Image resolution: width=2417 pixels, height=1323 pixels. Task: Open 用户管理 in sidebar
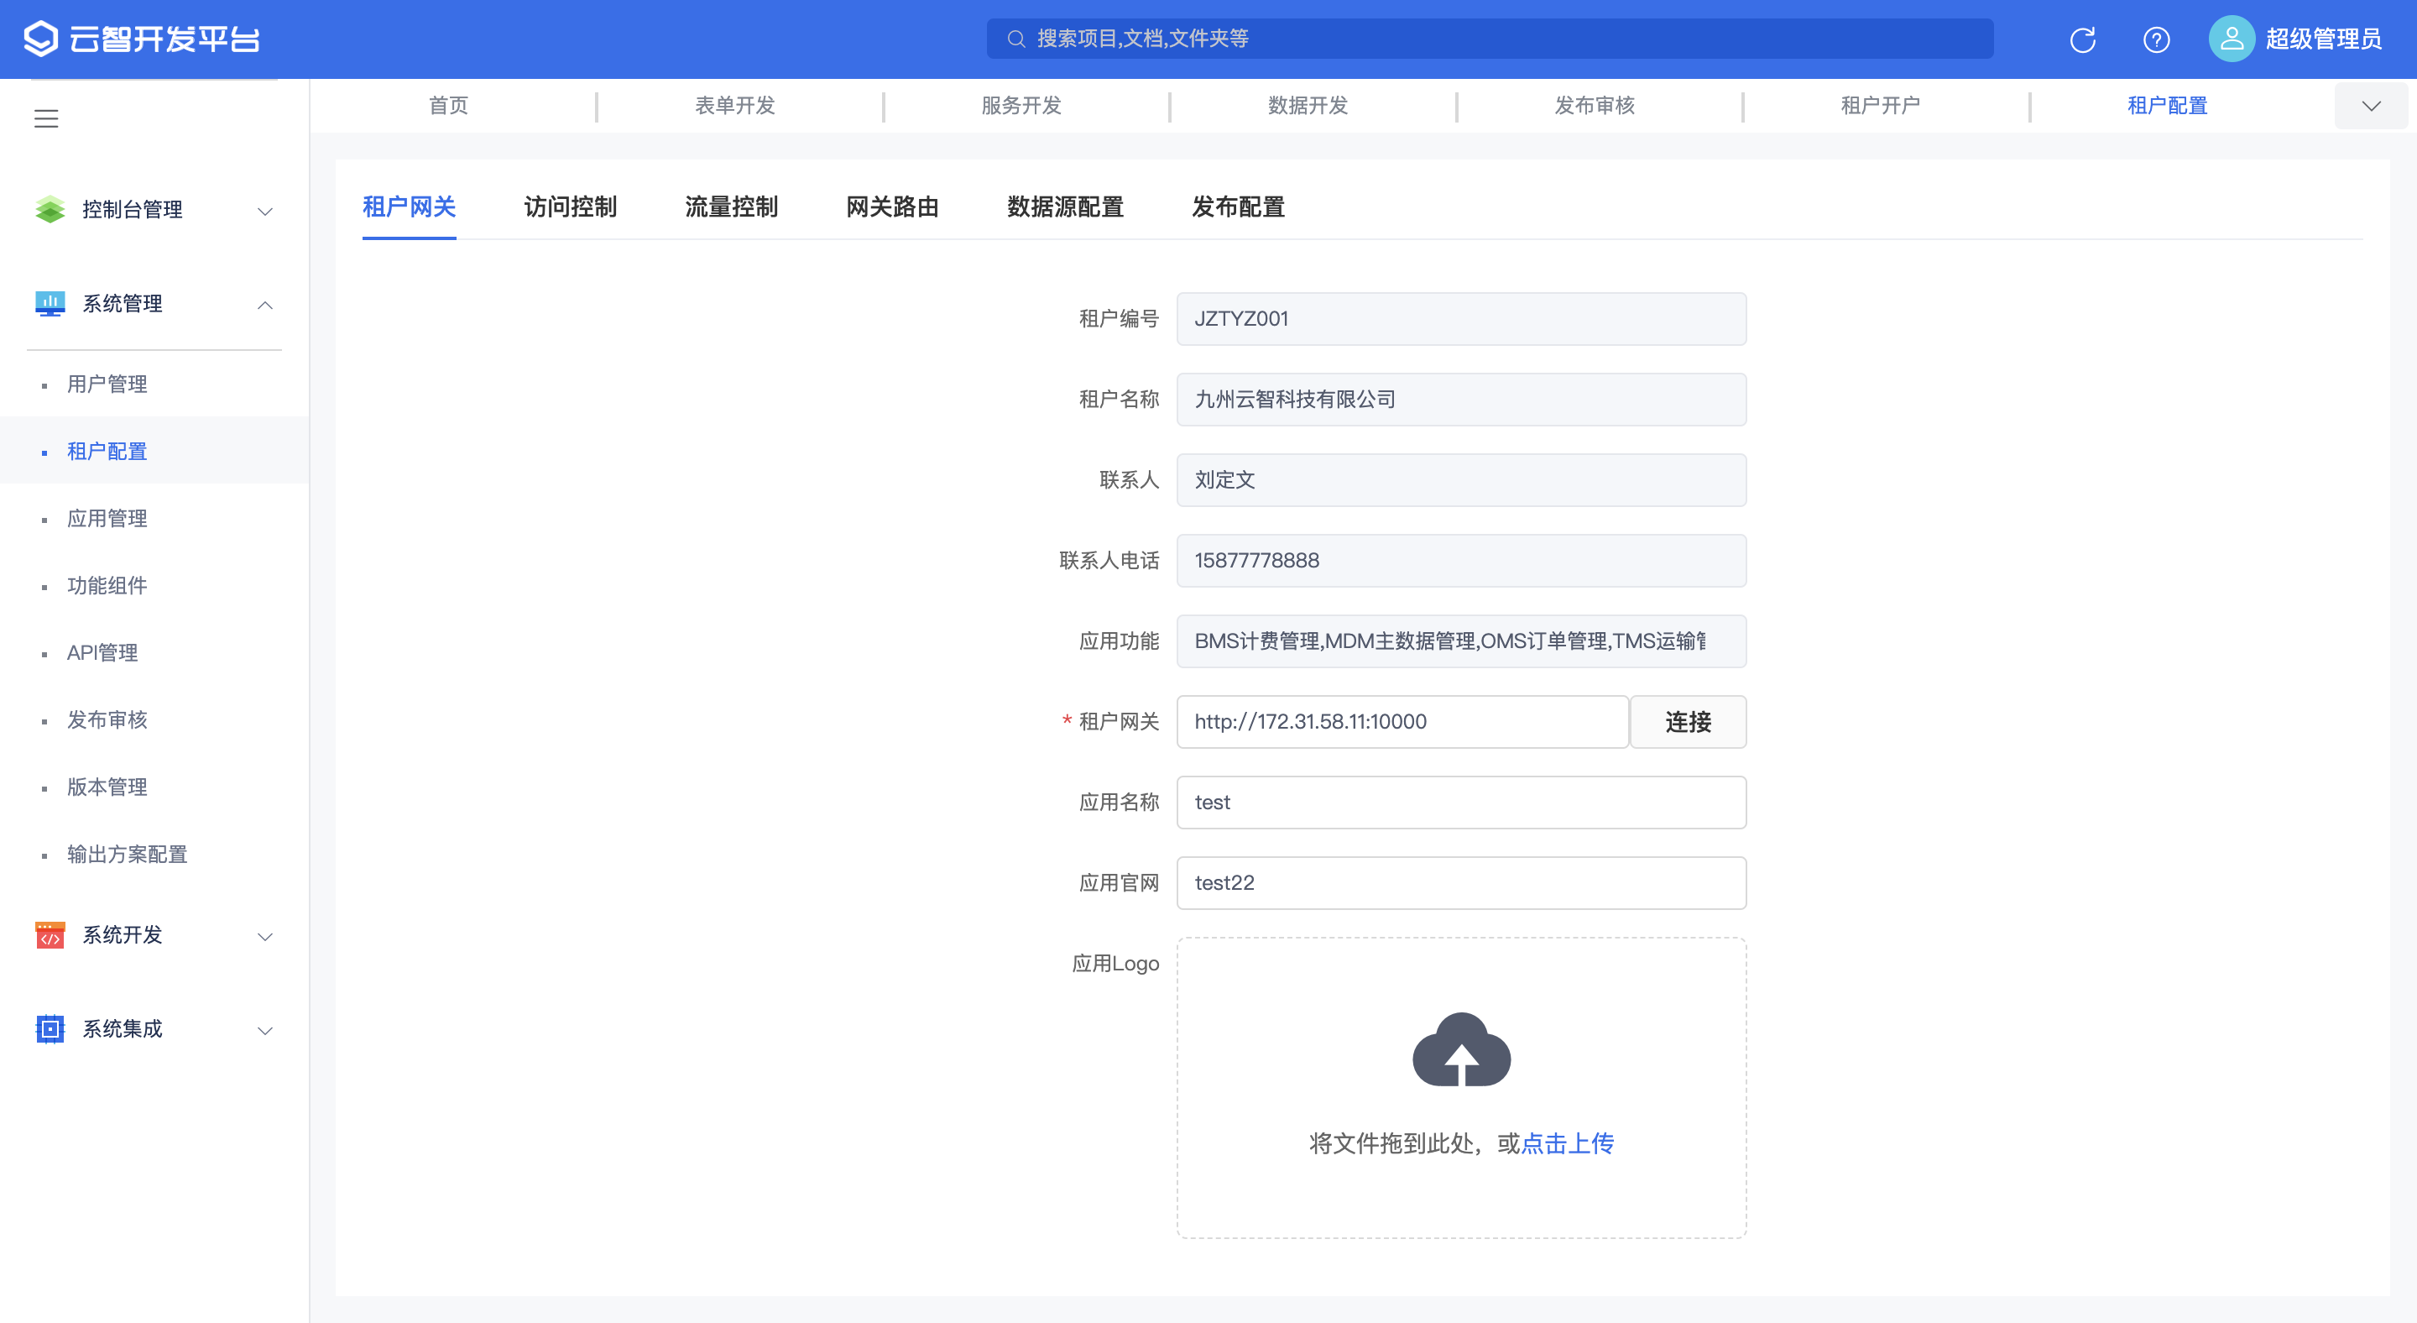154,384
